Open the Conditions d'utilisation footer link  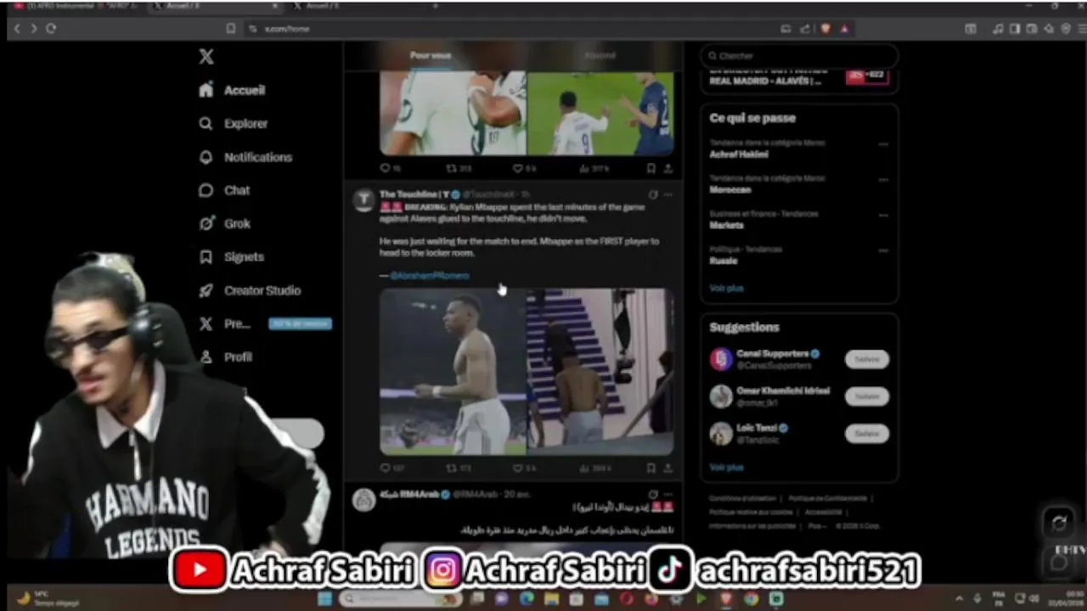click(742, 499)
